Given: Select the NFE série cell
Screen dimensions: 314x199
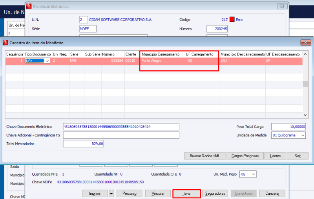Looking at the screenshot, I should [77, 61].
